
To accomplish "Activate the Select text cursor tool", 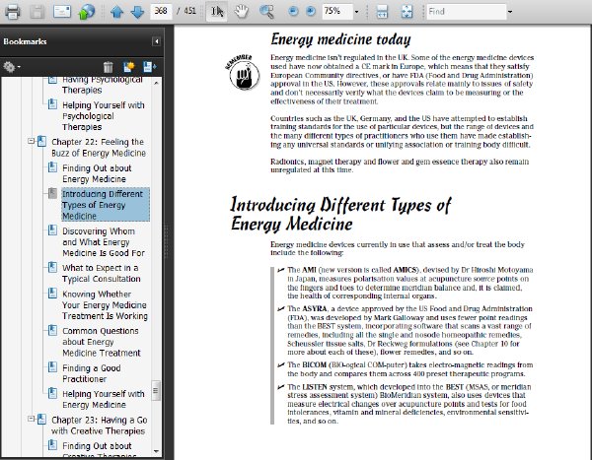I will pyautogui.click(x=217, y=11).
